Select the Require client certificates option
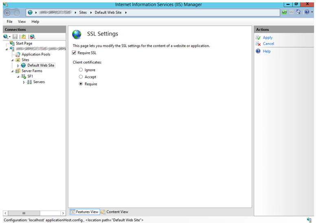 tap(81, 84)
